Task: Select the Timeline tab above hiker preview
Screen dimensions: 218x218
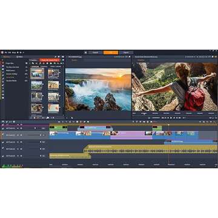Action: point(141,60)
